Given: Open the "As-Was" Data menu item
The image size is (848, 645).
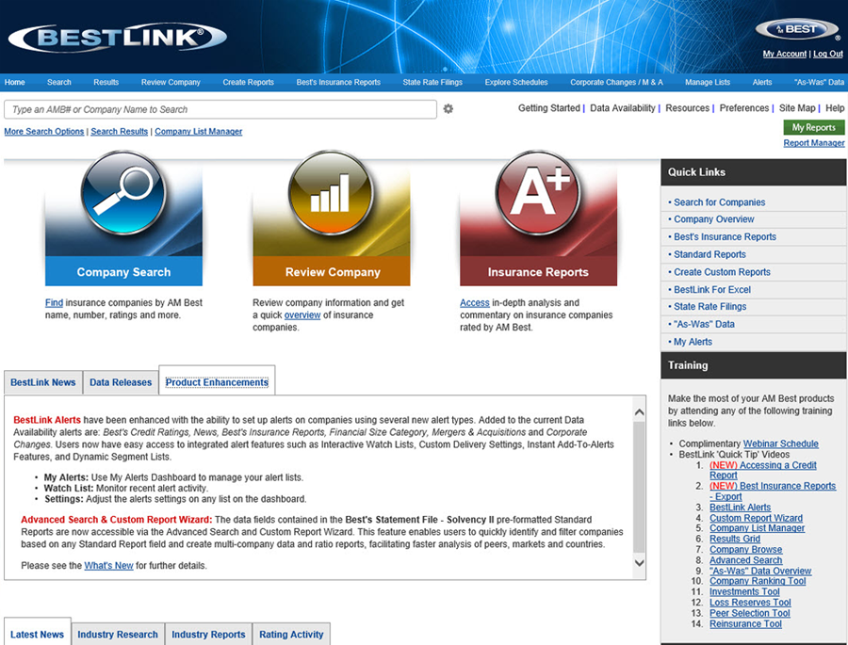Looking at the screenshot, I should tap(819, 82).
